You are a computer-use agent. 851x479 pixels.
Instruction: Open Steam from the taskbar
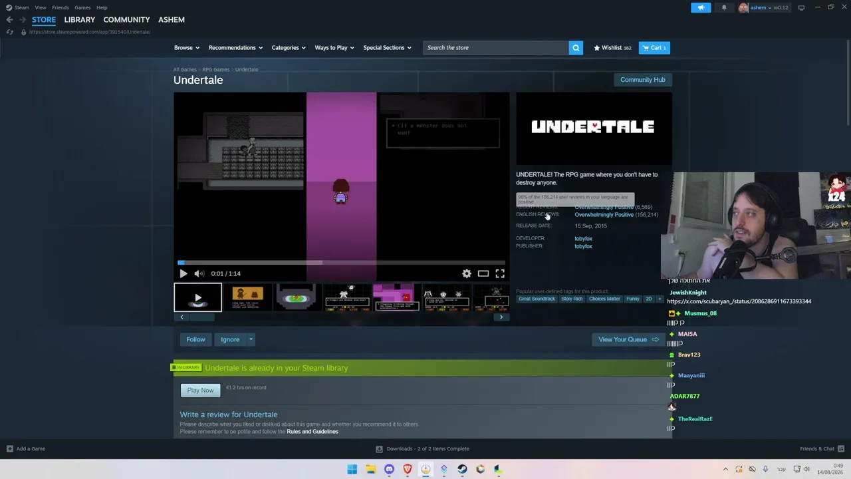pos(462,469)
